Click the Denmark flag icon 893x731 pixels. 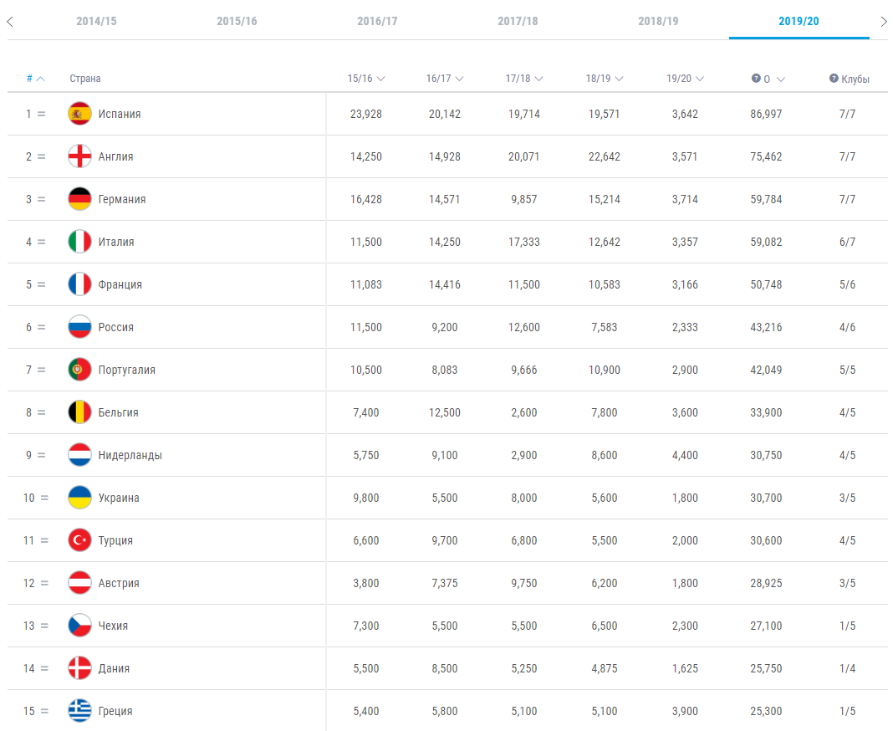pos(79,667)
